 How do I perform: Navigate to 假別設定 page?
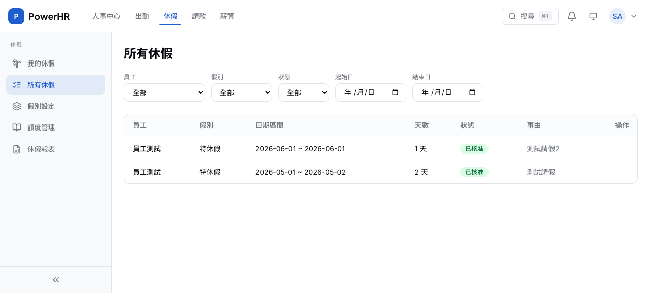[x=41, y=106]
